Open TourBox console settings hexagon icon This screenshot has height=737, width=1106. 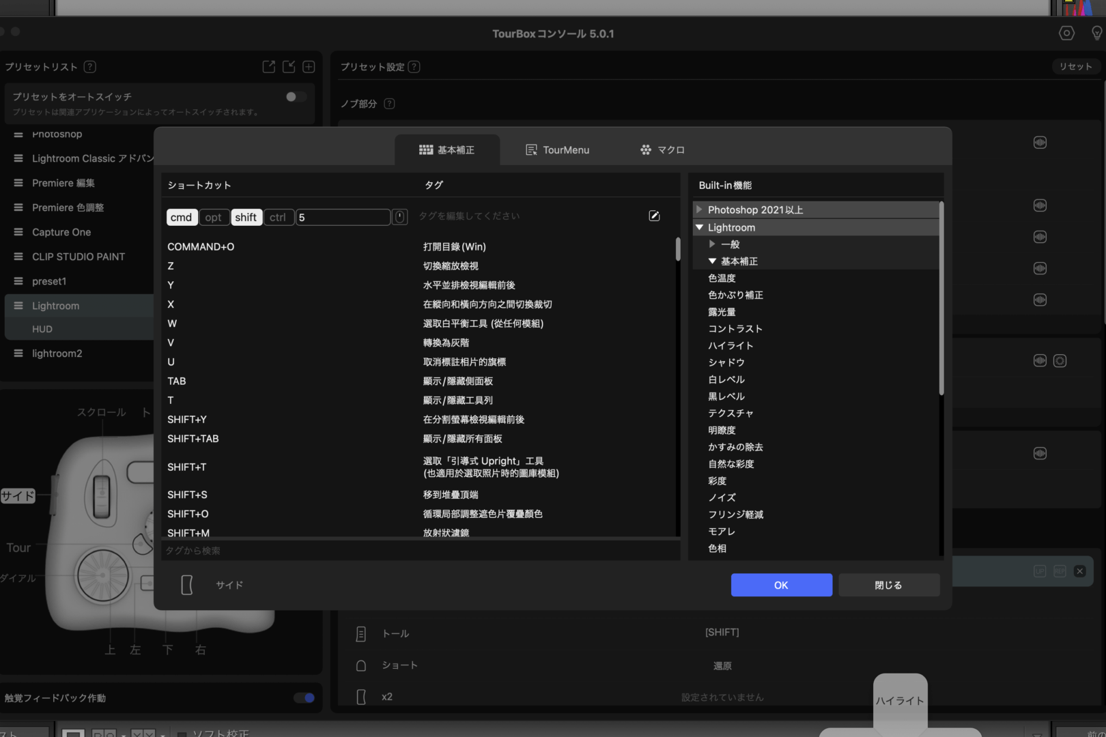pos(1066,33)
